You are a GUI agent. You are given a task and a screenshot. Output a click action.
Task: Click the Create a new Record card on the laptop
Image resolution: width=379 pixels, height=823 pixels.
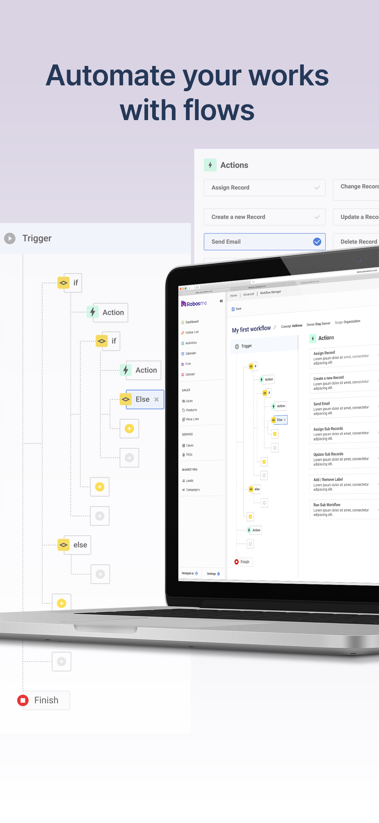344,382
